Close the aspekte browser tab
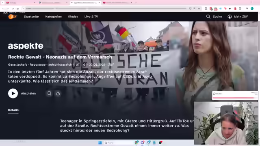Viewport: 260px width, 146px height. tap(99, 3)
